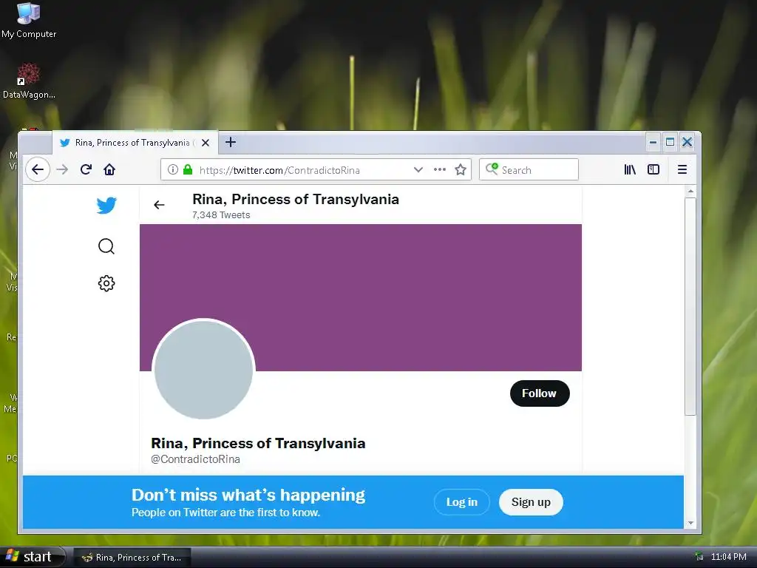Click the Twitter bird logo in sidebar
This screenshot has height=568, width=757.
click(106, 206)
